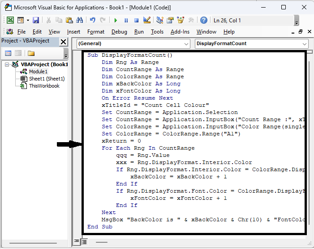Switch to Procedure View button
Viewport: 314px width, 249px height.
point(77,241)
